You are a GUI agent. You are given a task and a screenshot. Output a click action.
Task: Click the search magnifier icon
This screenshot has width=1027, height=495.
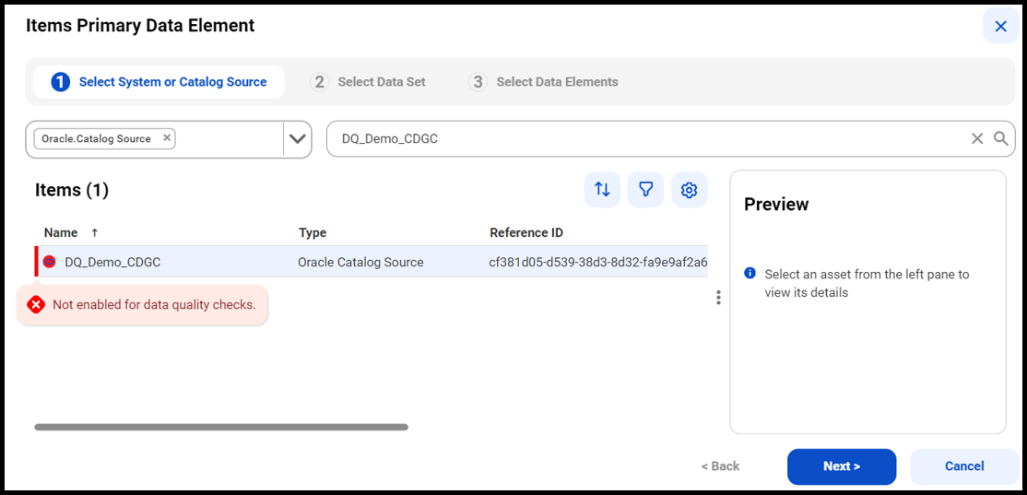coord(1000,138)
